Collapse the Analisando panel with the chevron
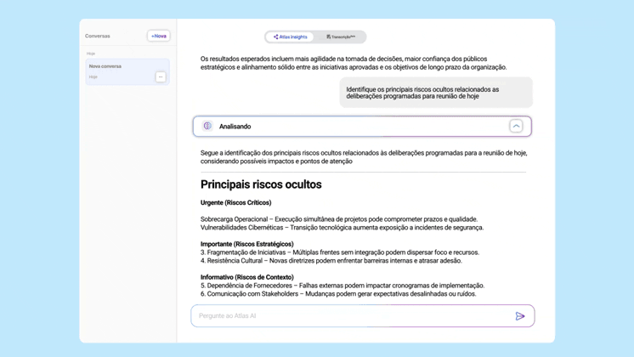The image size is (634, 357). point(516,126)
